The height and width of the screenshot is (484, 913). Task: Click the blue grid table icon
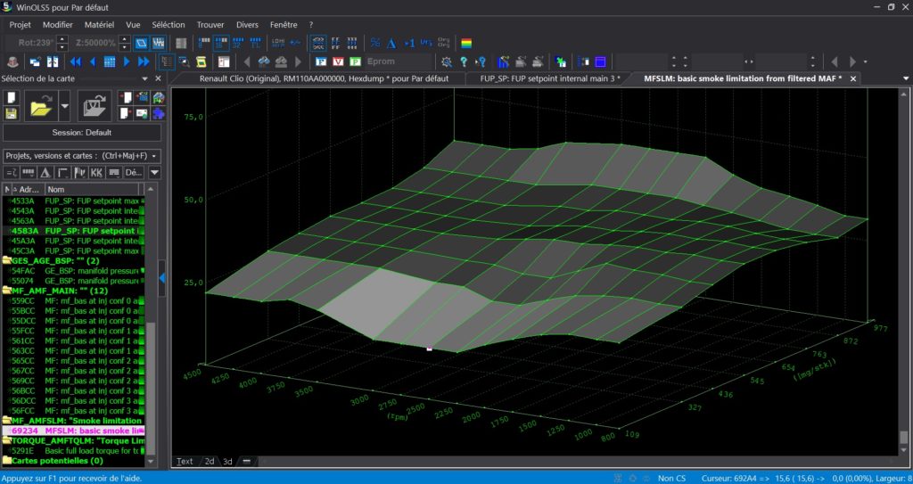click(x=110, y=62)
